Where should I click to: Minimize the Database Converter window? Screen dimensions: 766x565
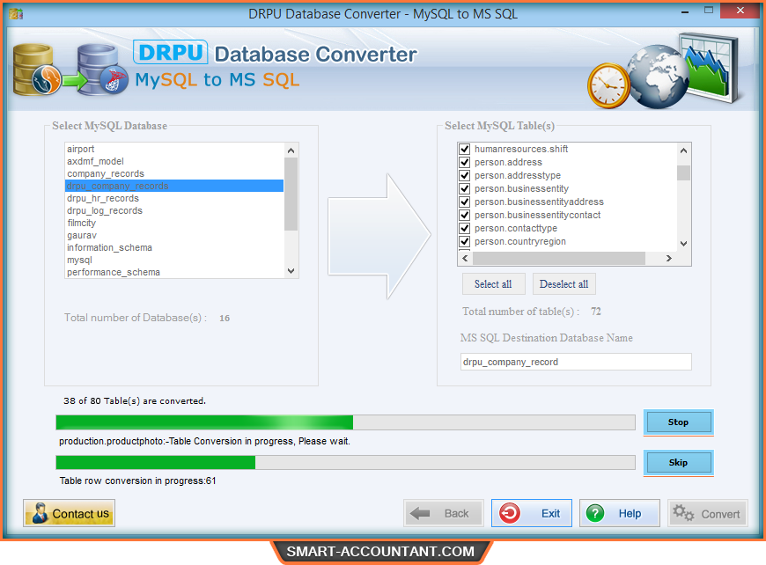[685, 11]
